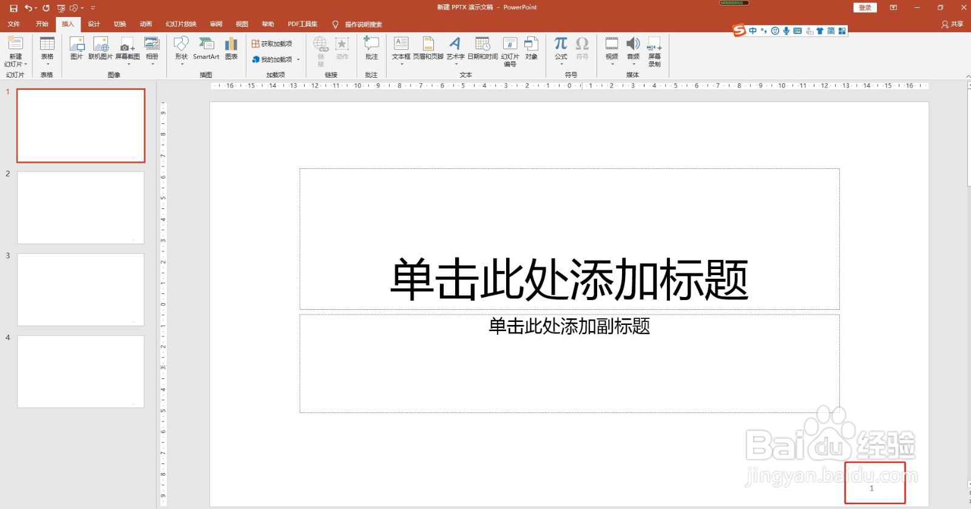Insert a comment (批注)
The image size is (971, 509).
371,49
